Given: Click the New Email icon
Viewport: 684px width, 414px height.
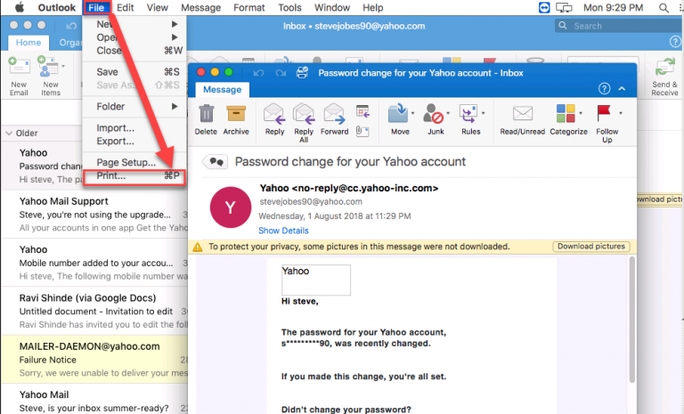Looking at the screenshot, I should click(19, 71).
